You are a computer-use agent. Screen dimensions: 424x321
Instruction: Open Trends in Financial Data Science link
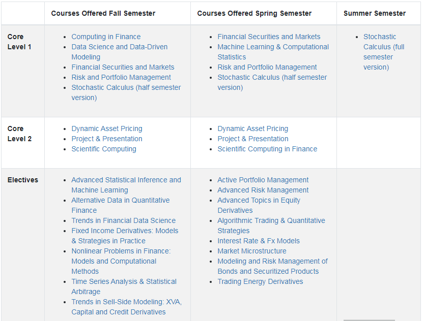point(123,220)
